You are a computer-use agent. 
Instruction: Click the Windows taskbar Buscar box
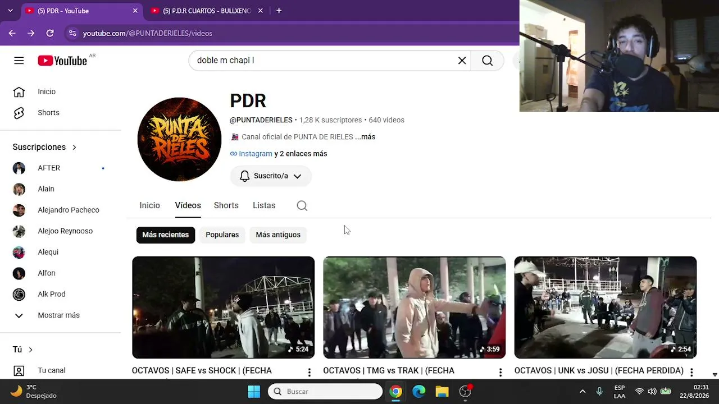(x=325, y=392)
